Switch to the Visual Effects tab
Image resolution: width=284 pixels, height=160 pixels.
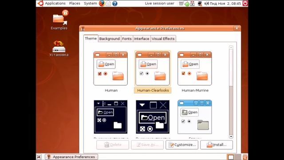[163, 39]
